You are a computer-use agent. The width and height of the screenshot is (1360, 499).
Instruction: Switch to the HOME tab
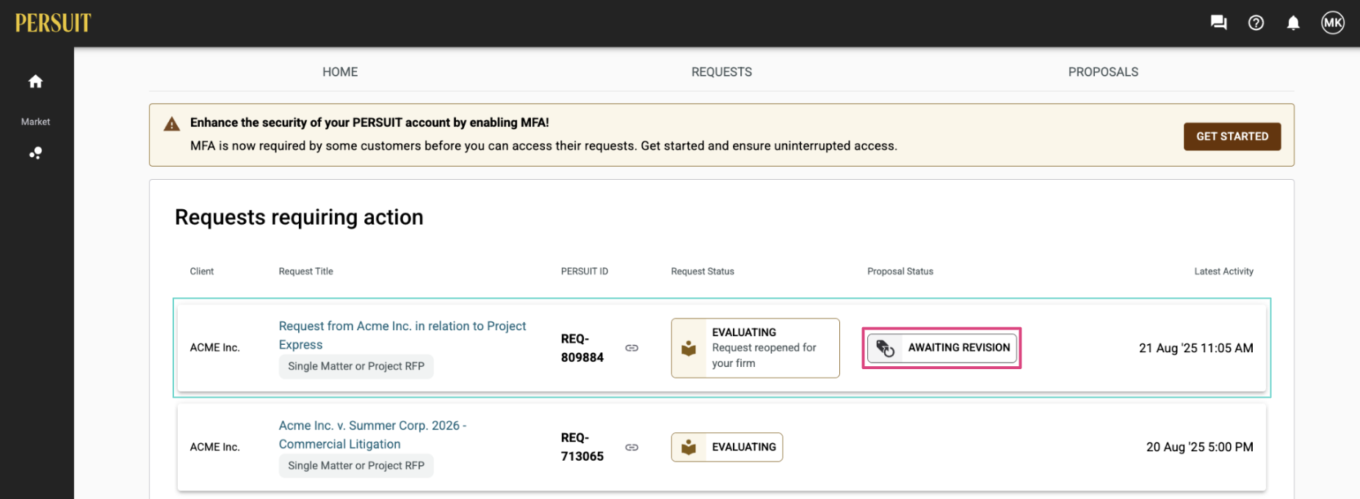340,72
